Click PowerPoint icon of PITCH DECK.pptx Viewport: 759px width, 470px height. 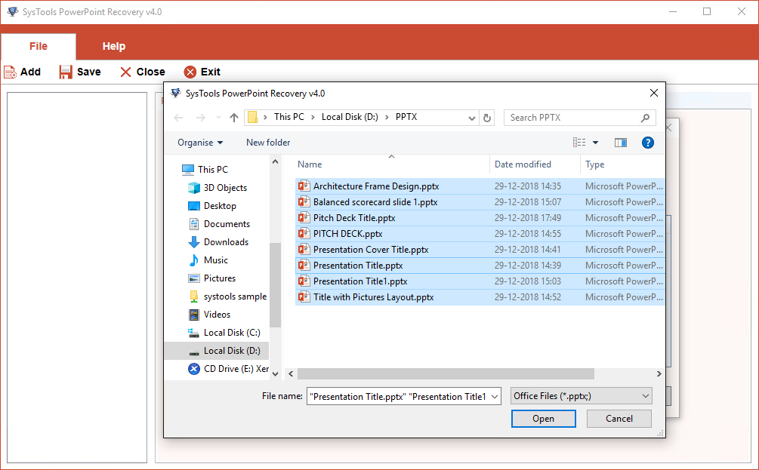304,234
